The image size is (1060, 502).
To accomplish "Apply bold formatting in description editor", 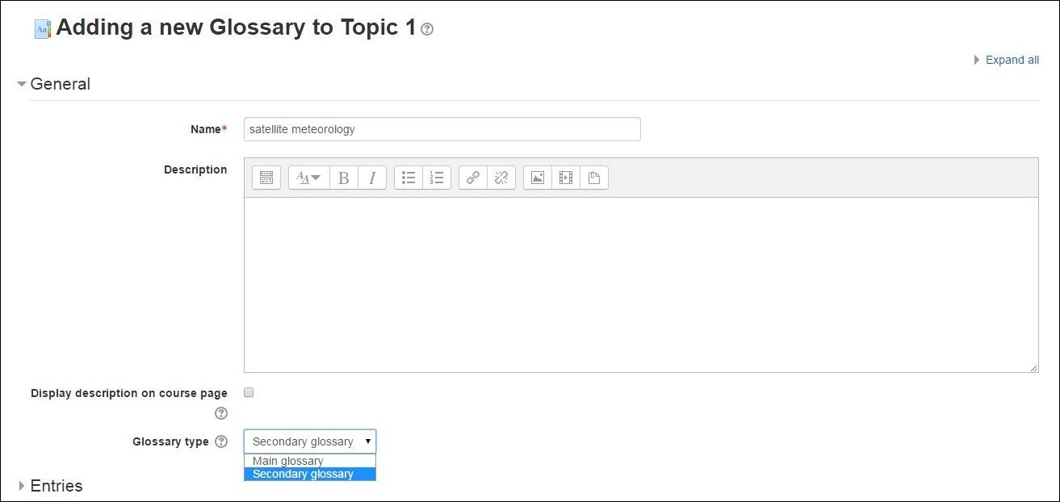I will pyautogui.click(x=344, y=178).
